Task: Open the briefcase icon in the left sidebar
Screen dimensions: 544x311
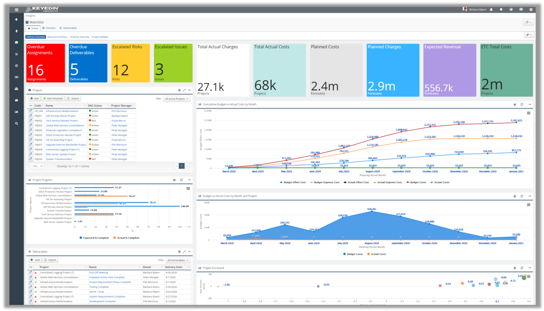Action: click(x=16, y=42)
